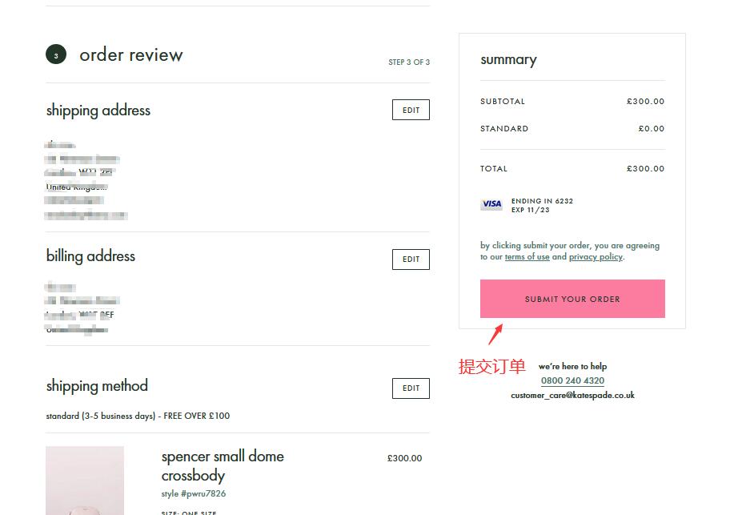Click the Visa card icon
Screen dimensions: 750x515
(x=491, y=204)
